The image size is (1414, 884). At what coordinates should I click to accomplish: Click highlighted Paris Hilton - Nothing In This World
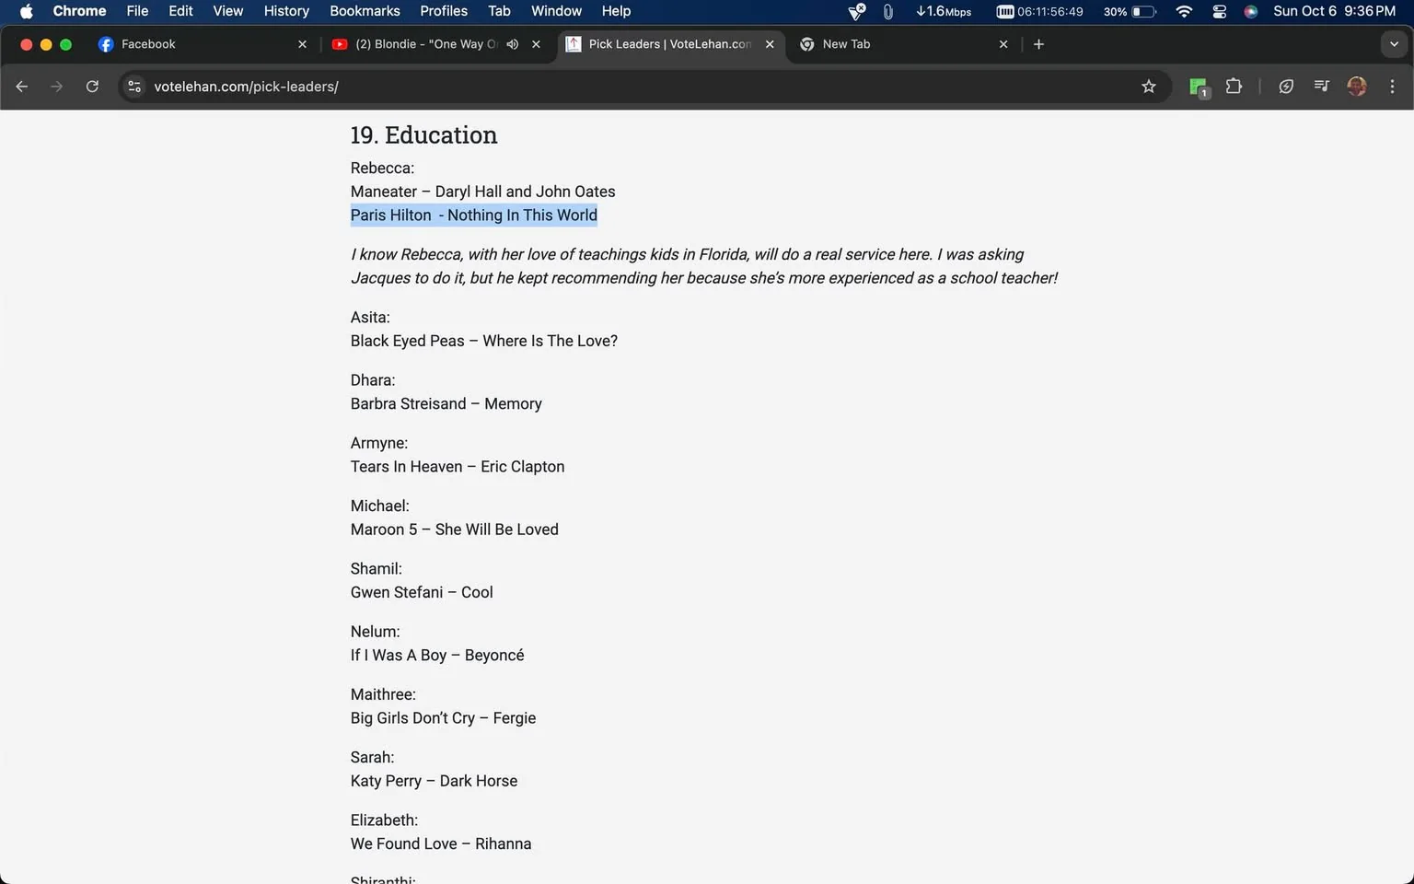[473, 215]
